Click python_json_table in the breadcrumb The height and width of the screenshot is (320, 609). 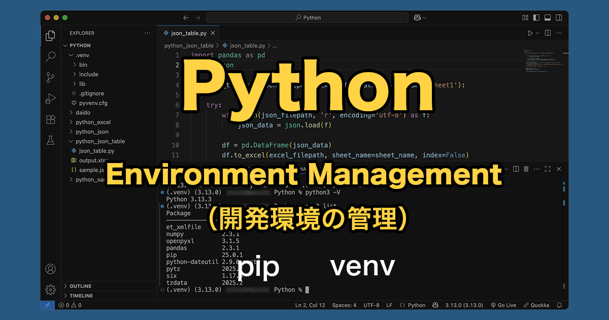(189, 45)
